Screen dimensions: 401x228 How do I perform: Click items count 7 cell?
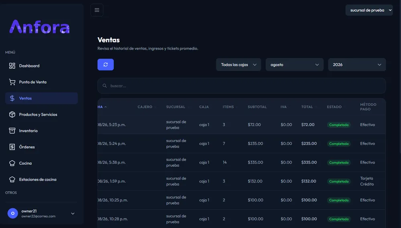224,143
